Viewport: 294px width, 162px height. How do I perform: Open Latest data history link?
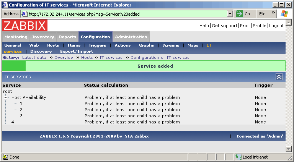coord(34,58)
